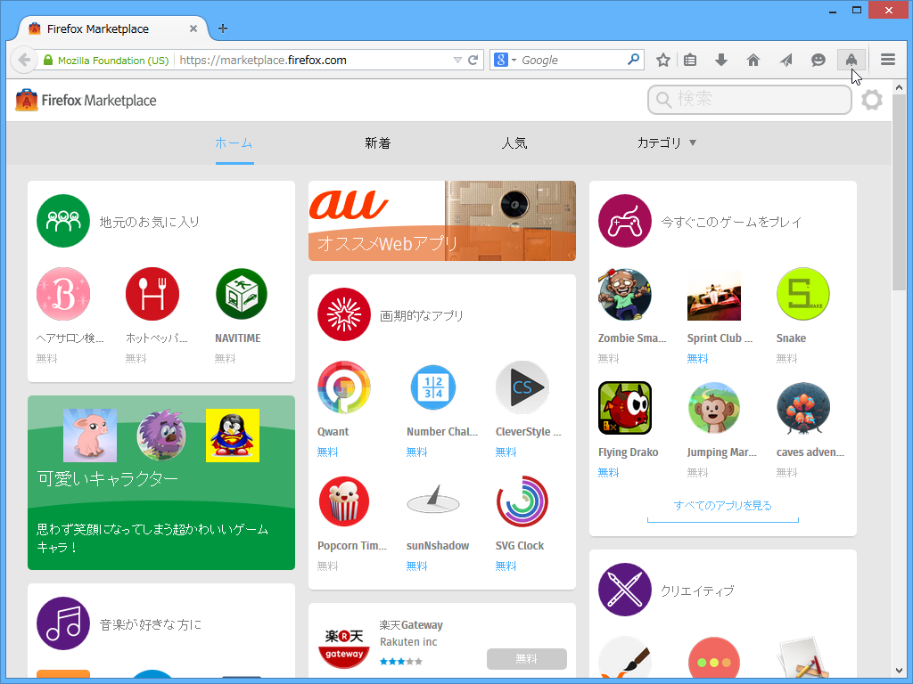Click the paper plane share icon
This screenshot has height=684, width=913.
tap(786, 60)
